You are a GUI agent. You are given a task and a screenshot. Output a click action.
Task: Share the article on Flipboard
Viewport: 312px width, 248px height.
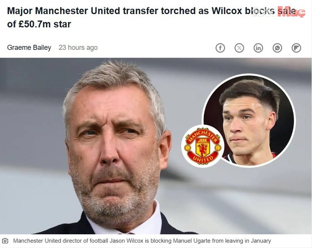point(296,48)
